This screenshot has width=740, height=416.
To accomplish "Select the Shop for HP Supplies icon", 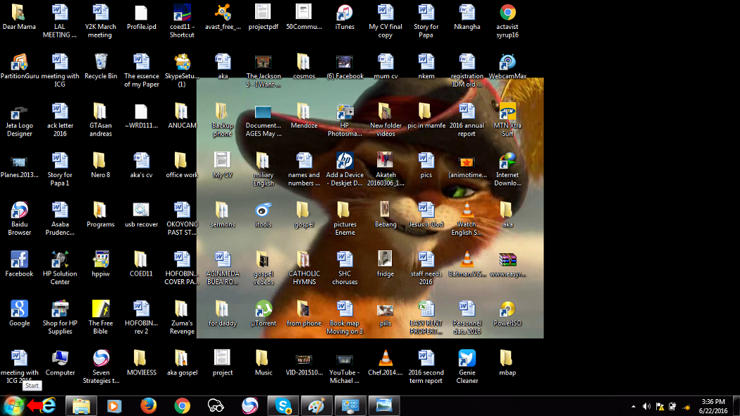I will (x=60, y=317).
